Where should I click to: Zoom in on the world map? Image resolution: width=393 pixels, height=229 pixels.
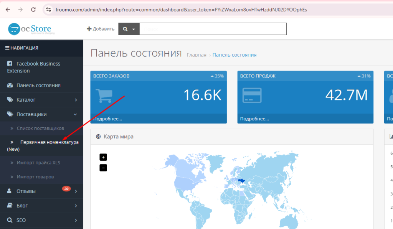click(x=103, y=157)
